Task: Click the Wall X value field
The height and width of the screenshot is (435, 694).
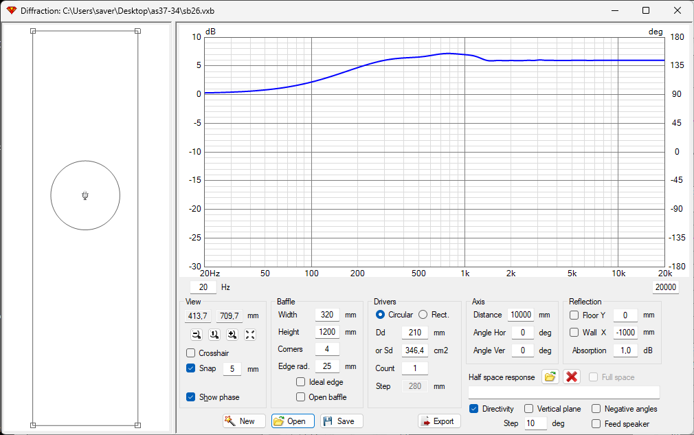Action: (x=625, y=333)
